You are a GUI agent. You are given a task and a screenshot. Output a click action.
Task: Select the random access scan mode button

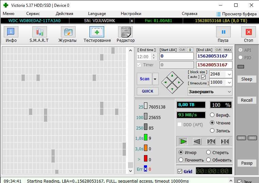(211, 142)
